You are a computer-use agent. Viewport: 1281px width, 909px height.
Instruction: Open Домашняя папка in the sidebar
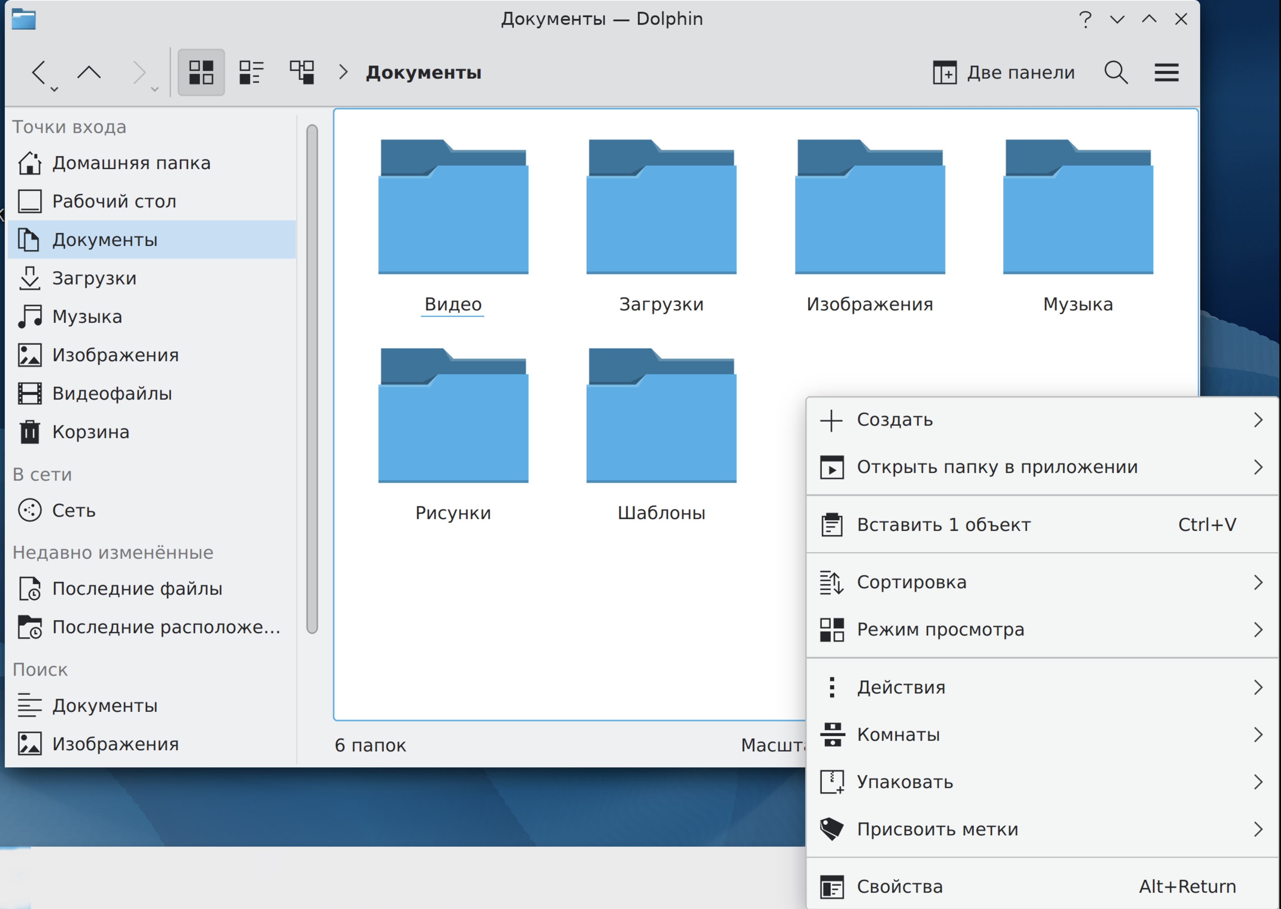152,163
